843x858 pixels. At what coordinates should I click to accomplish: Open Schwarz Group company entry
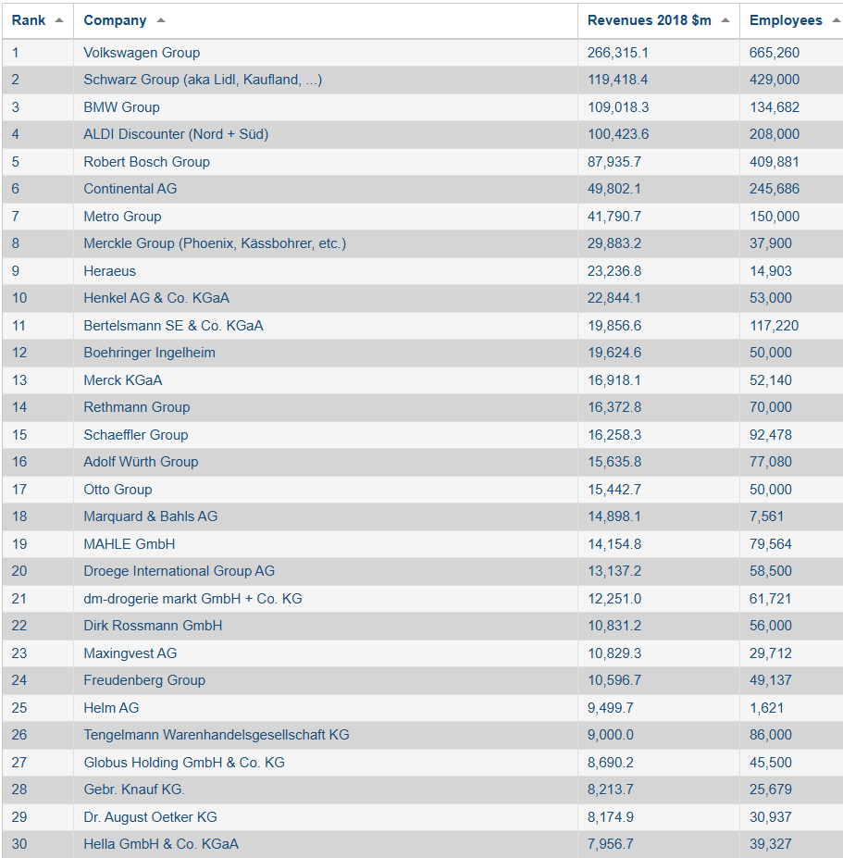pyautogui.click(x=203, y=80)
